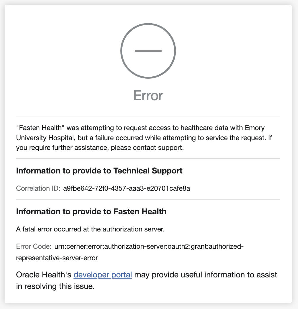Click the Correlation ID value a9fbe642
This screenshot has width=298, height=309.
(127, 188)
